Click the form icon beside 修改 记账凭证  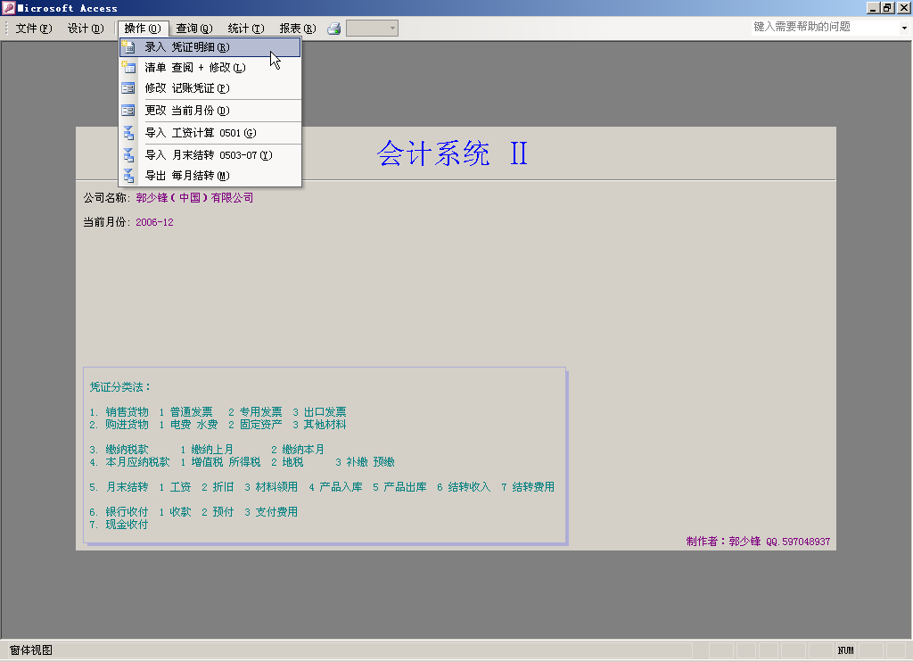128,88
